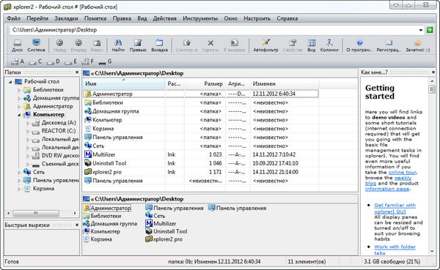
Task: Close the Папки panel
Action: pos(77,72)
